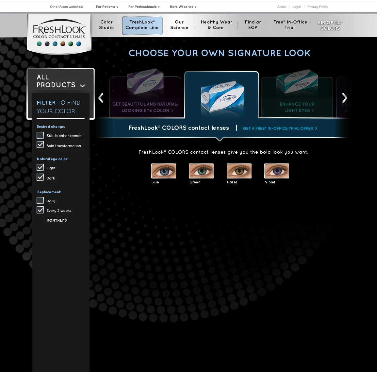Uncheck the Bold transformation checkbox

[x=40, y=144]
